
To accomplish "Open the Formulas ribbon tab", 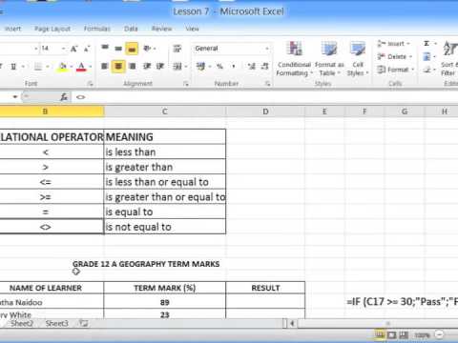I will (x=97, y=29).
